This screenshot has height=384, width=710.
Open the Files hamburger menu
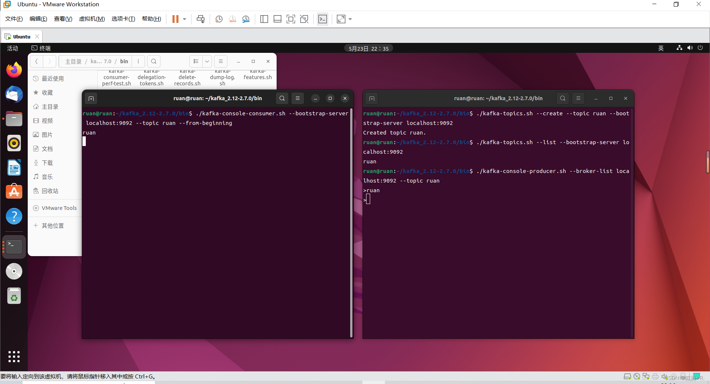(221, 61)
